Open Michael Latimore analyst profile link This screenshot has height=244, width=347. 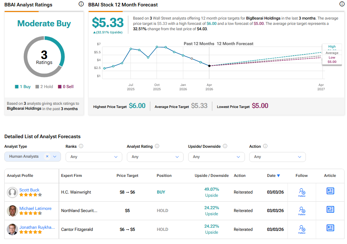(35, 208)
